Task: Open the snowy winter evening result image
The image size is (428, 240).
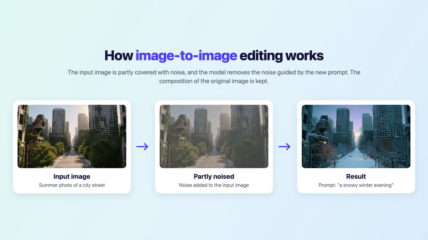Action: point(356,136)
